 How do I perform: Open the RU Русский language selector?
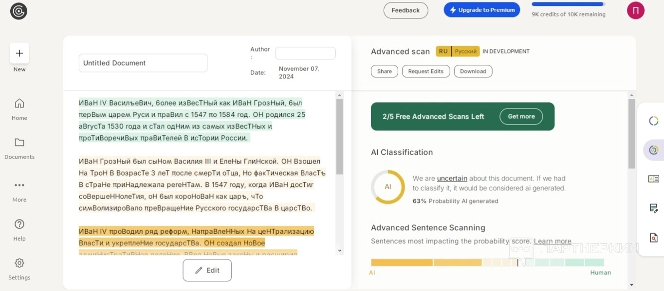[458, 51]
